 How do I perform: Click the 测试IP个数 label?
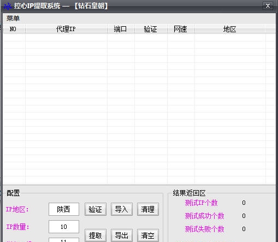coord(201,203)
